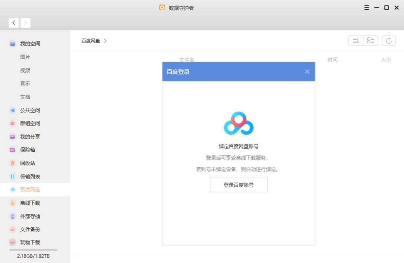The height and width of the screenshot is (263, 404).
Task: Expand the breadcrumb chevron after 百度网盘
Action: pos(105,41)
